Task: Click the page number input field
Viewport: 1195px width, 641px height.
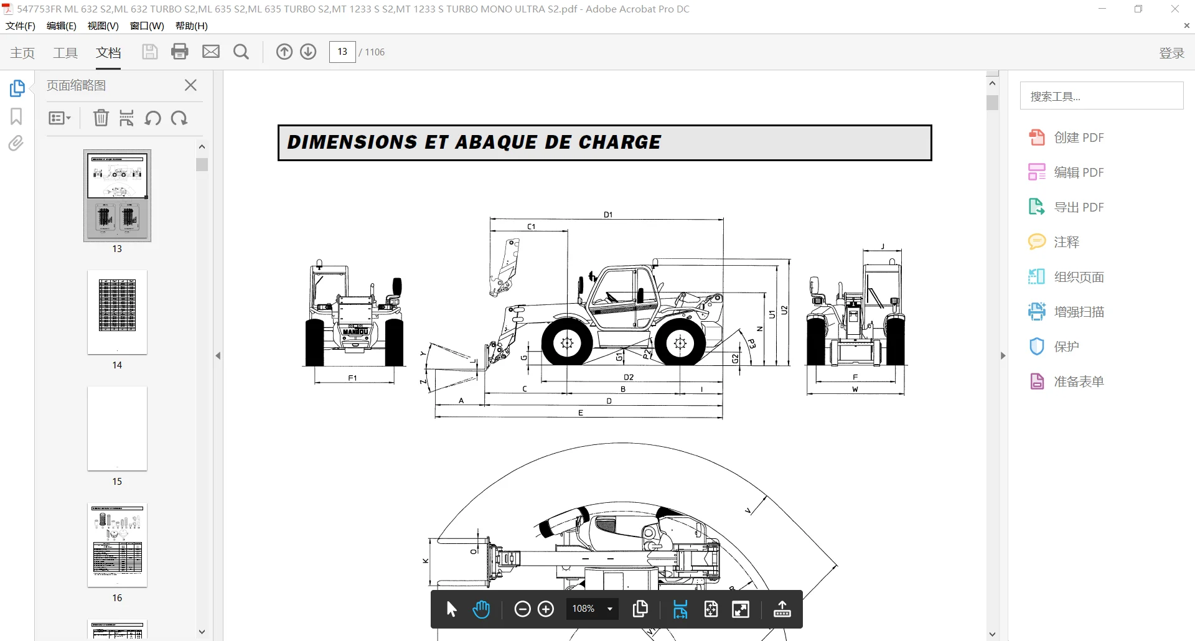Action: click(x=342, y=52)
